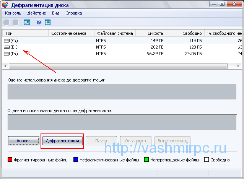Click NTFS in the (C:) row

[x=101, y=41]
